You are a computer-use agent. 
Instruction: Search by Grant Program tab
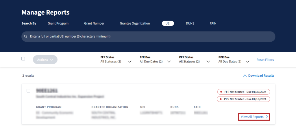58,23
